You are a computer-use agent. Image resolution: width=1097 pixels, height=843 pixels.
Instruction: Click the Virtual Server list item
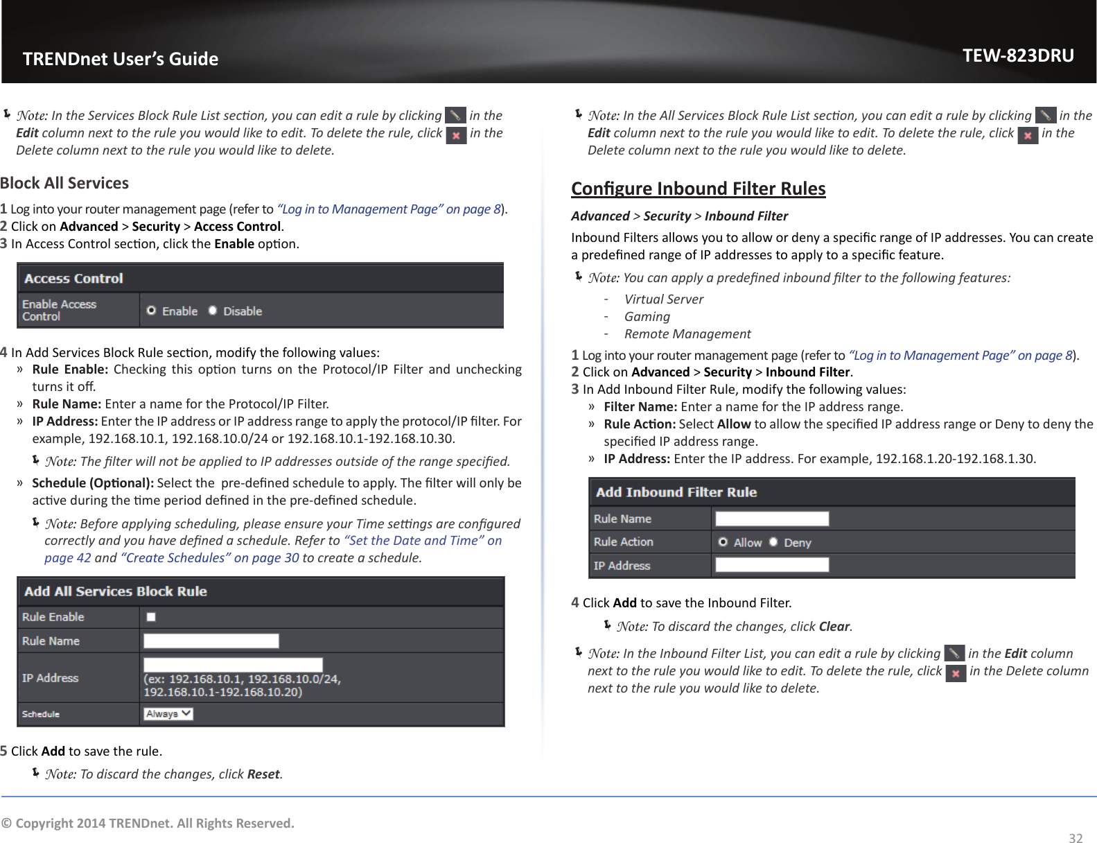(x=664, y=299)
